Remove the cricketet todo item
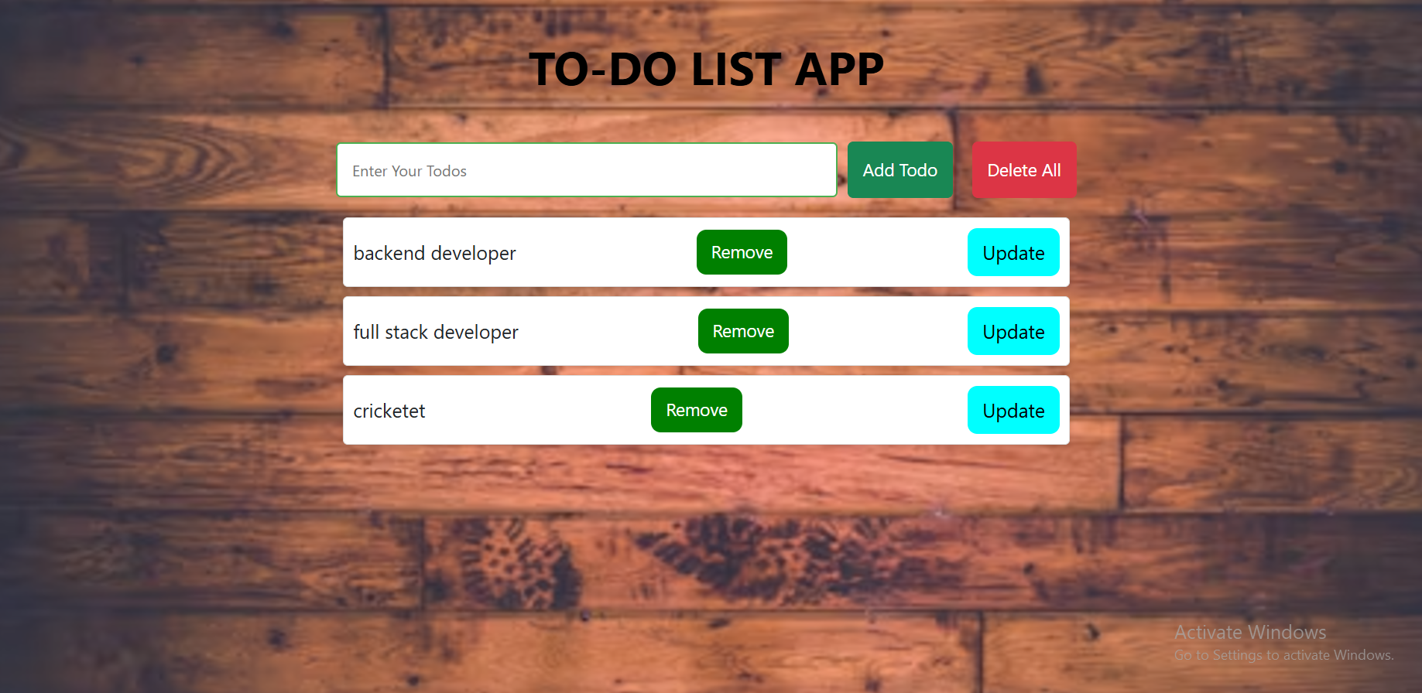Viewport: 1422px width, 693px height. click(x=696, y=410)
